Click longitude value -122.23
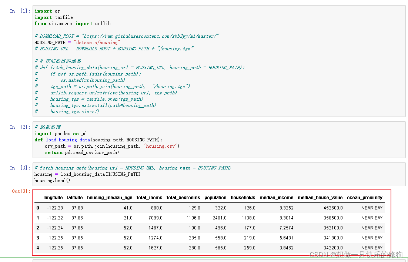This screenshot has width=408, height=262. (x=55, y=208)
